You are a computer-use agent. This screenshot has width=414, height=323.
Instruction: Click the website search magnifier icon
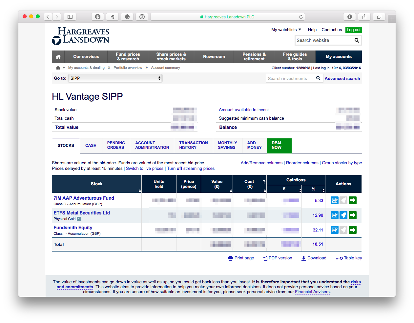(357, 40)
